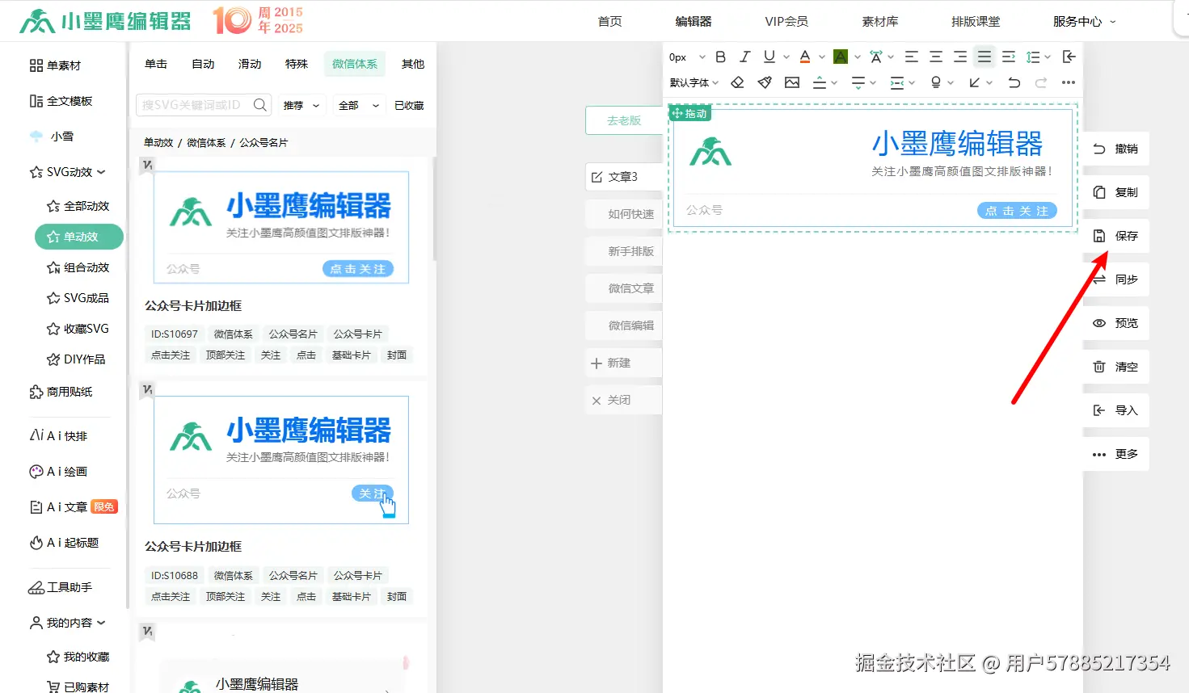This screenshot has height=693, width=1189.
Task: Click the 预览 preview button
Action: point(1115,323)
